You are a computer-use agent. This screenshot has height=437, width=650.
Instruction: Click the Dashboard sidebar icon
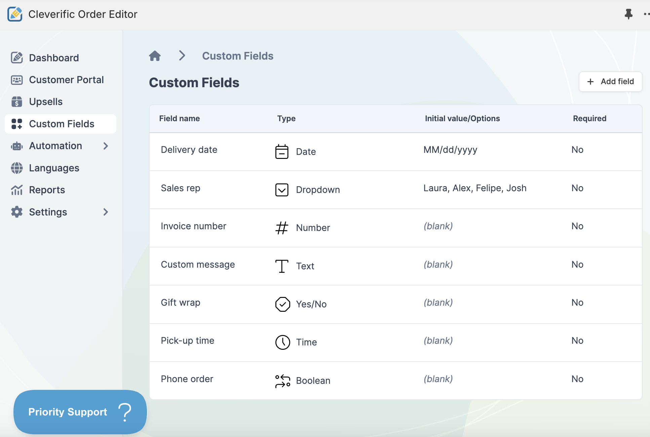[17, 58]
